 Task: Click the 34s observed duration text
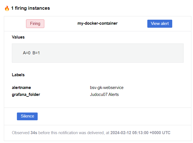[34, 133]
